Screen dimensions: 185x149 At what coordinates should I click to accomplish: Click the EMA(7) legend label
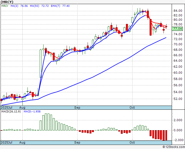coord(55,6)
